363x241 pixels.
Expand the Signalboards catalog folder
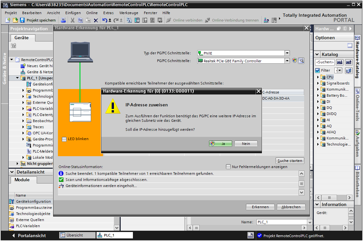tap(318, 83)
